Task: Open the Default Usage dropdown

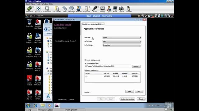Action: [x=122, y=45]
